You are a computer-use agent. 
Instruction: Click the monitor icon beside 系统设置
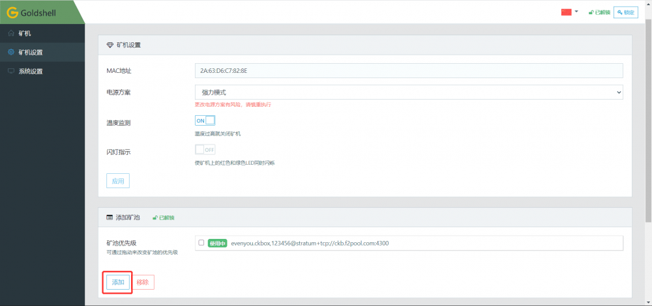click(x=11, y=71)
